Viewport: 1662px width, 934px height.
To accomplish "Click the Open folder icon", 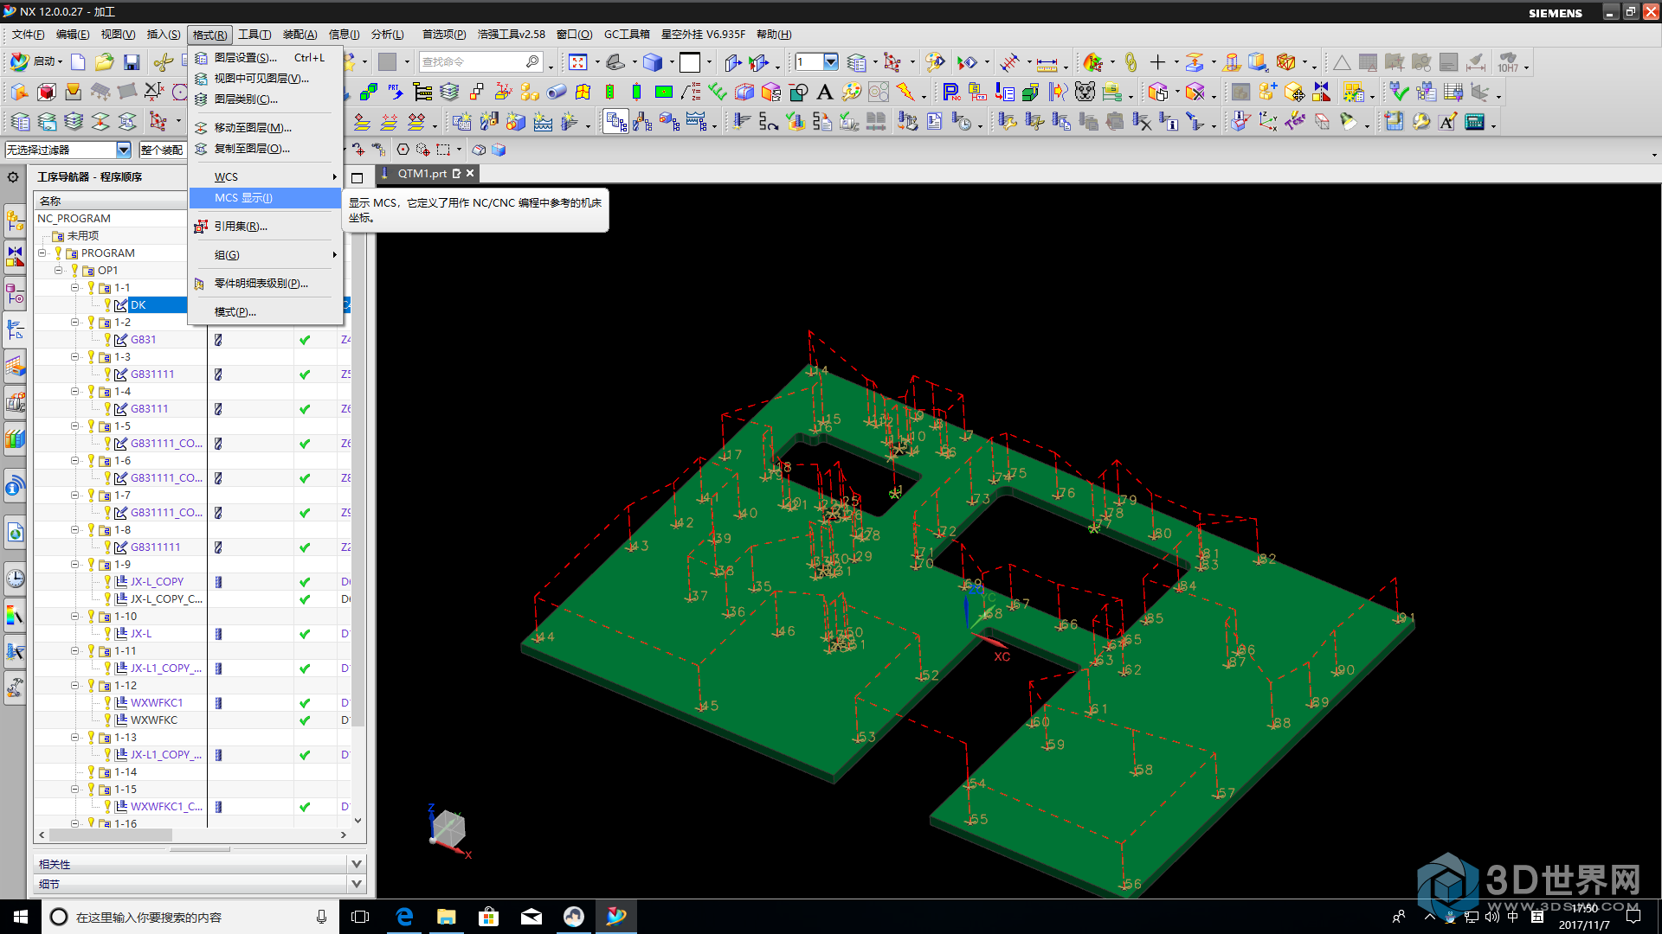I will (104, 62).
